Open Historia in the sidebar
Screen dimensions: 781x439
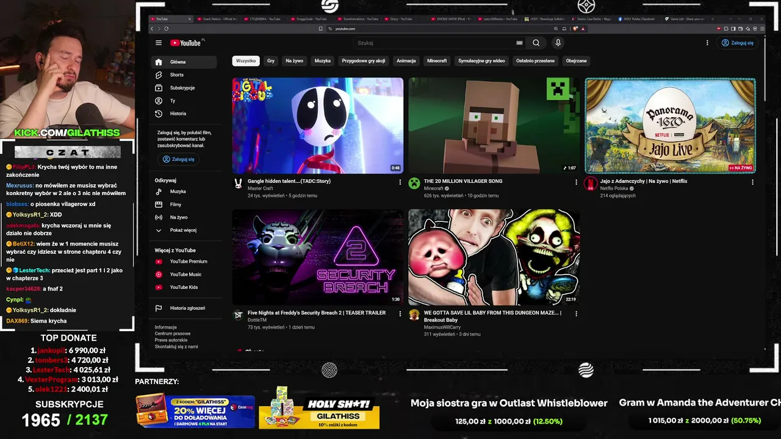point(184,113)
